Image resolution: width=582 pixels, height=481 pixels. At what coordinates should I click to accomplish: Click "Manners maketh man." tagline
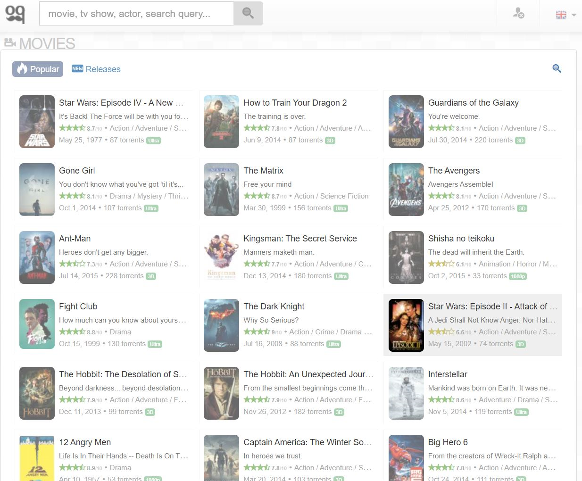[x=279, y=252]
